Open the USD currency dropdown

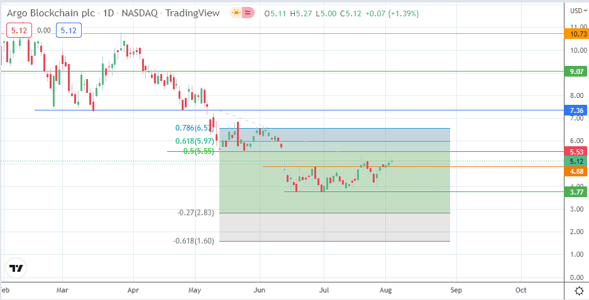(x=578, y=11)
